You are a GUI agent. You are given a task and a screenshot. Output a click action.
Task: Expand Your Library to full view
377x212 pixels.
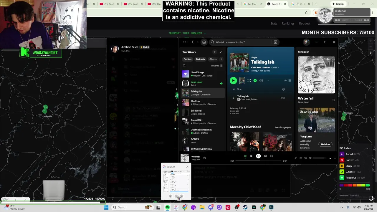coord(221,52)
